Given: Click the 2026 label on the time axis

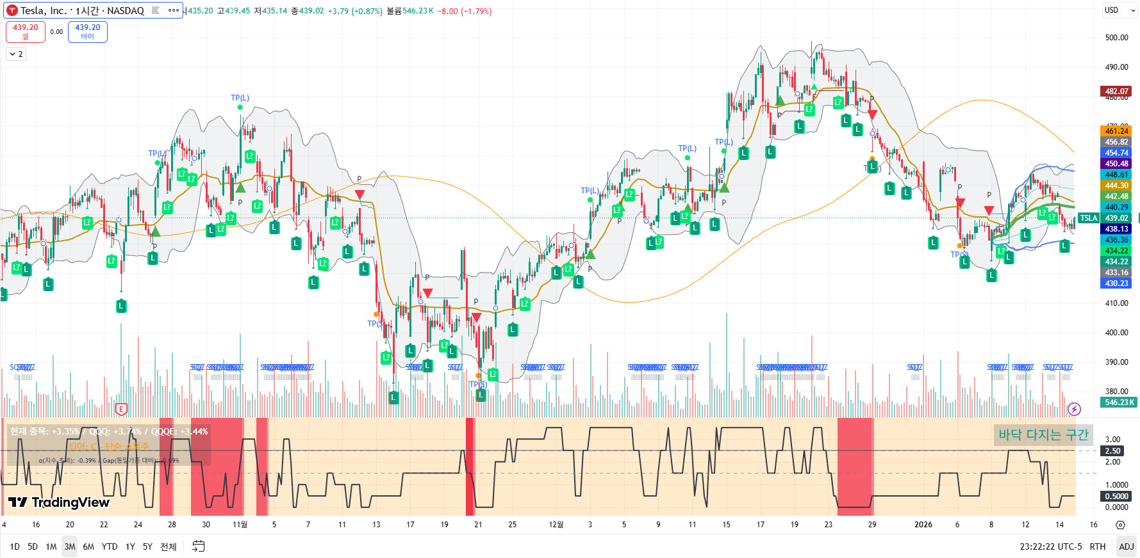Looking at the screenshot, I should coord(923,525).
